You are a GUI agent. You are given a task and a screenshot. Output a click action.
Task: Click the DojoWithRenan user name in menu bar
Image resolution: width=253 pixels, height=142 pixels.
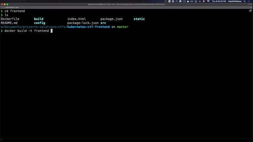click(x=235, y=1)
